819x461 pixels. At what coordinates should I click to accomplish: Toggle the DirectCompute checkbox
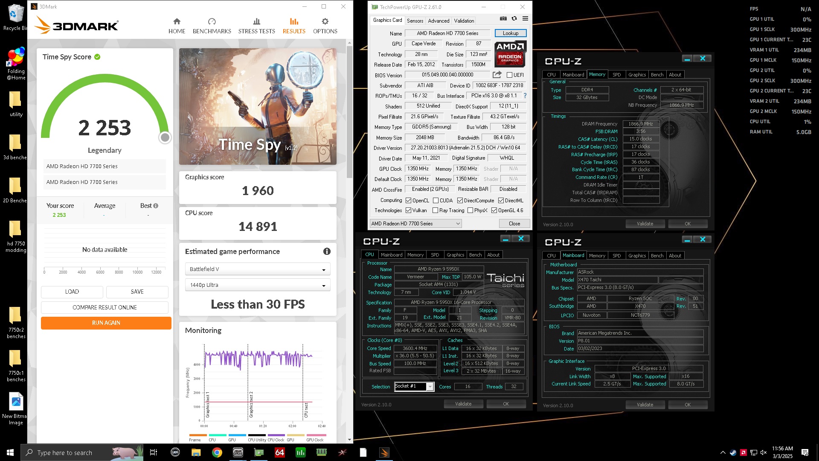pos(460,200)
